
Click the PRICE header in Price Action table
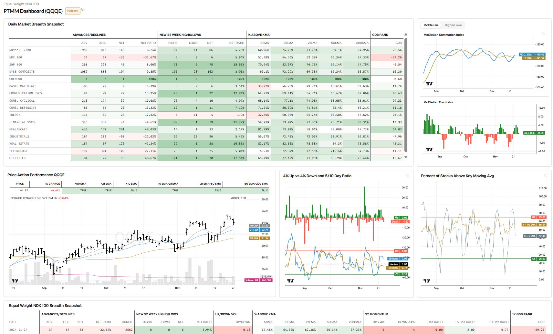coord(20,184)
